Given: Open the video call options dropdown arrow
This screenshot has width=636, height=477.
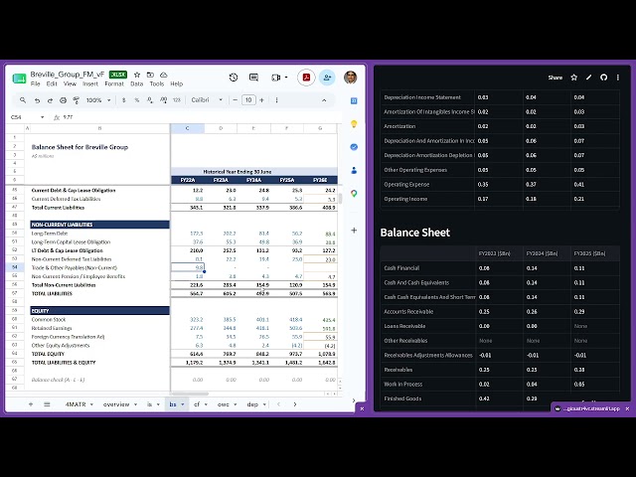Looking at the screenshot, I should pos(286,78).
